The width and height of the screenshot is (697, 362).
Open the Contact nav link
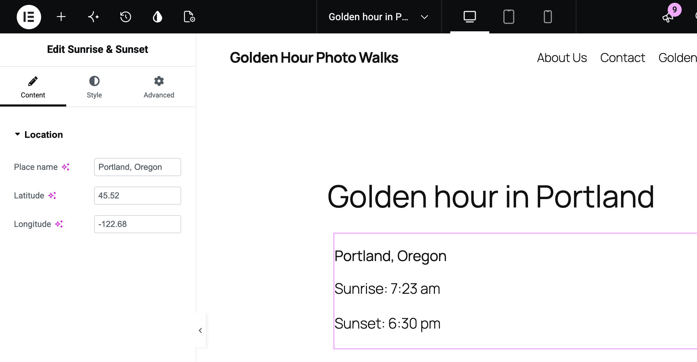pos(622,58)
